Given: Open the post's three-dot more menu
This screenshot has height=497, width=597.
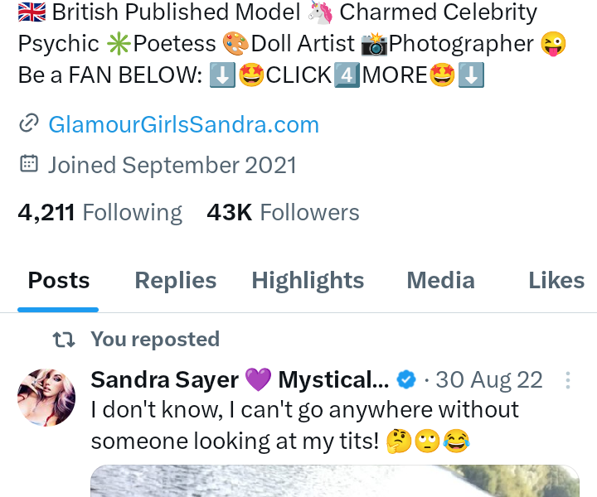Looking at the screenshot, I should 568,380.
